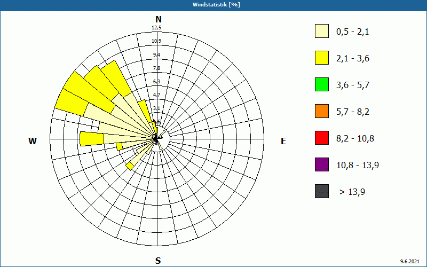The image size is (427, 267).
Task: Click the bright yellow 2,1 - 3,6 legend swatch
Action: (322, 58)
